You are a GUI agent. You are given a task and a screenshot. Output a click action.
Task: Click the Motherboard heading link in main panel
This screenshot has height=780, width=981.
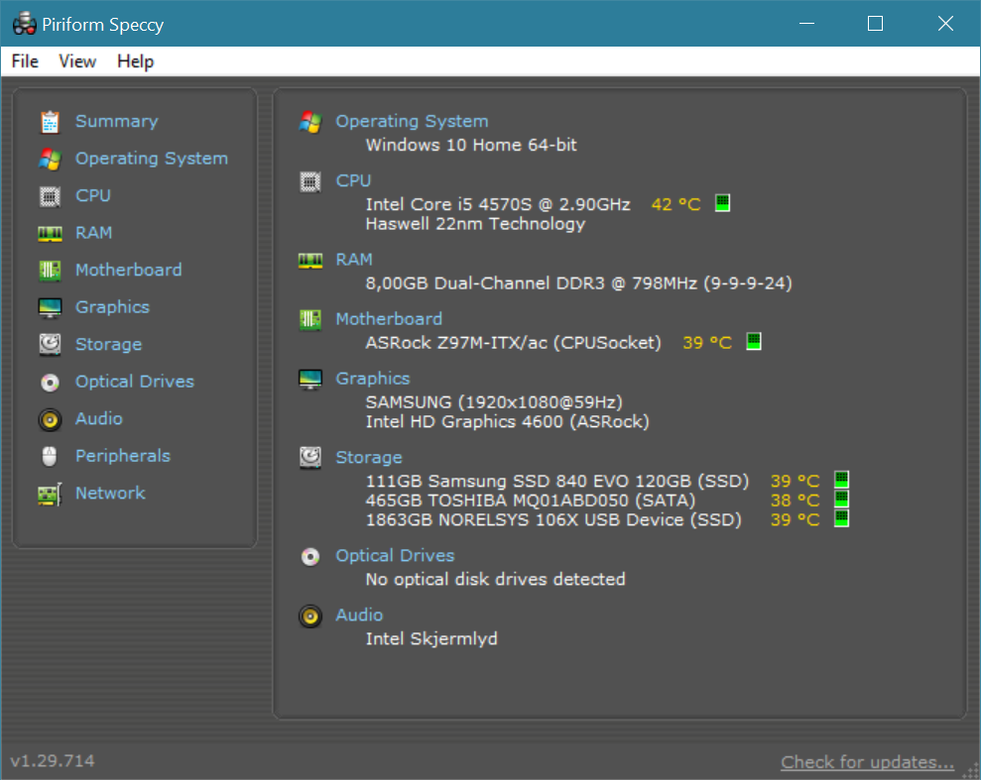tap(389, 319)
